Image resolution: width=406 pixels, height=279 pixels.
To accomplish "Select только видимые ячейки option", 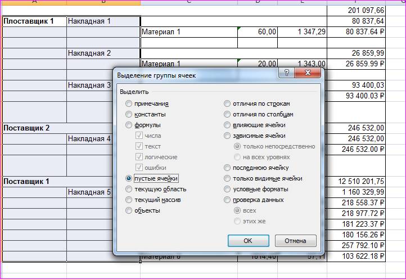I will tap(227, 178).
